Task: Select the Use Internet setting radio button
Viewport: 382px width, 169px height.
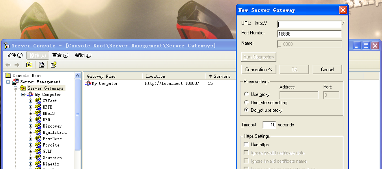Action: (x=246, y=102)
